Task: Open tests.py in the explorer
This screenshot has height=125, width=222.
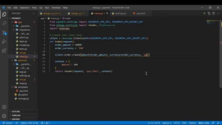Action: 23,49
